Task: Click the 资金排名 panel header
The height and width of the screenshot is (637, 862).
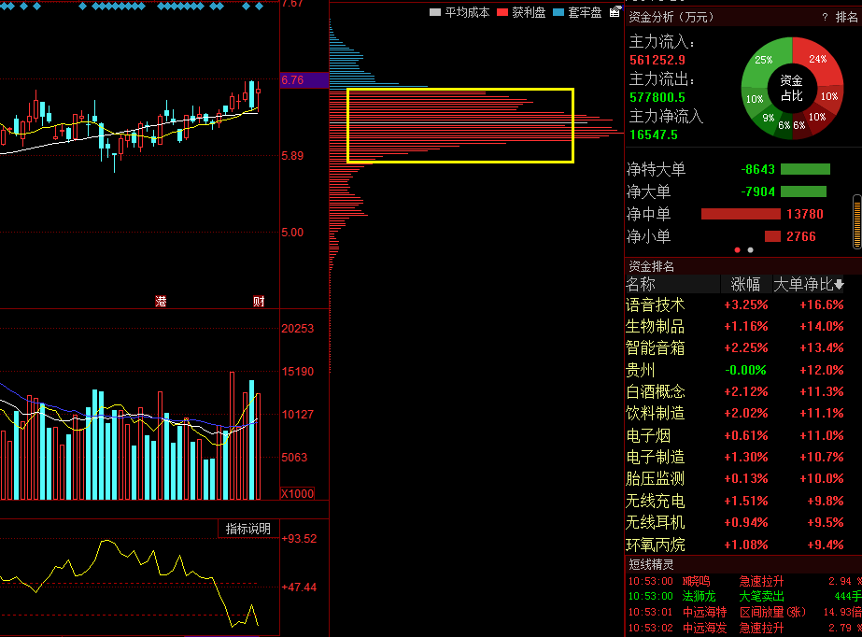Action: click(743, 266)
